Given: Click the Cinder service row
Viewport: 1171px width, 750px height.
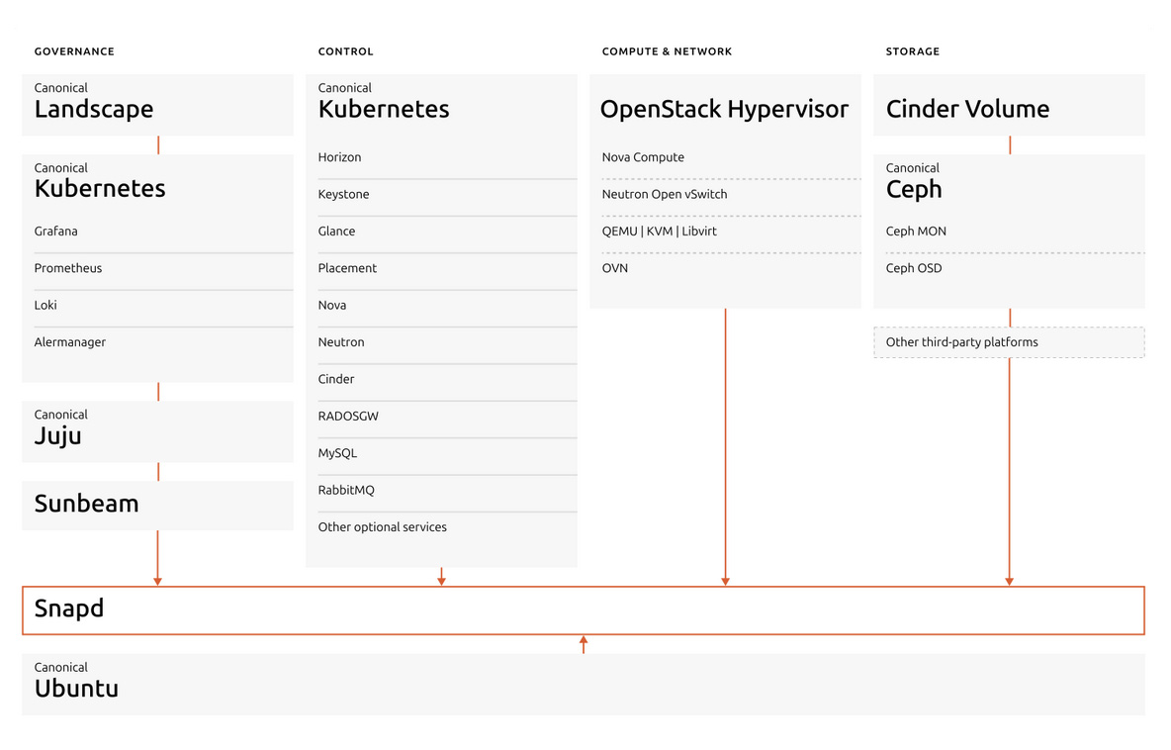Looking at the screenshot, I should pos(447,383).
